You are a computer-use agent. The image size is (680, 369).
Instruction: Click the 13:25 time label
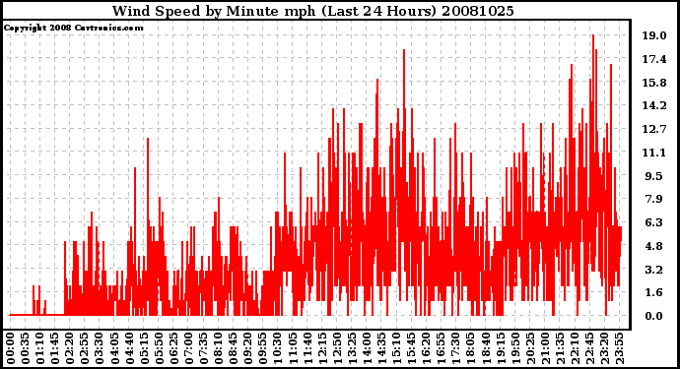(351, 348)
